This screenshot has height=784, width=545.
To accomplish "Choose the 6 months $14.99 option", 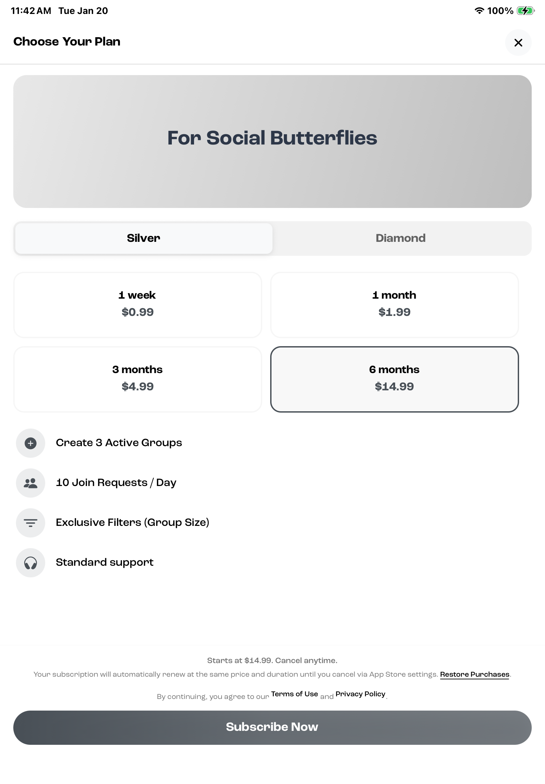I will 394,379.
